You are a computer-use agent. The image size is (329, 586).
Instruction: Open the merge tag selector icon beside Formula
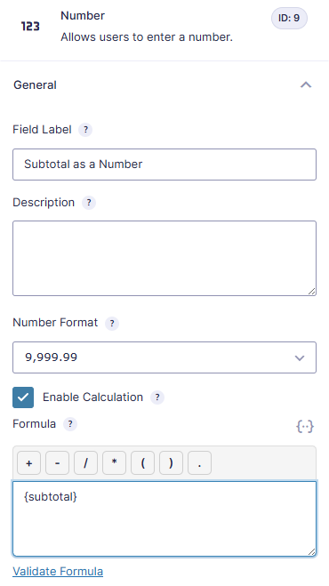pos(305,427)
